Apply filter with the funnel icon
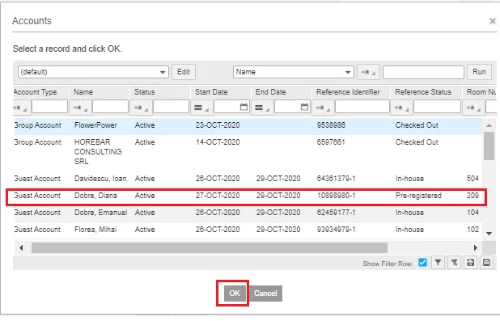This screenshot has height=321, width=500. [439, 263]
